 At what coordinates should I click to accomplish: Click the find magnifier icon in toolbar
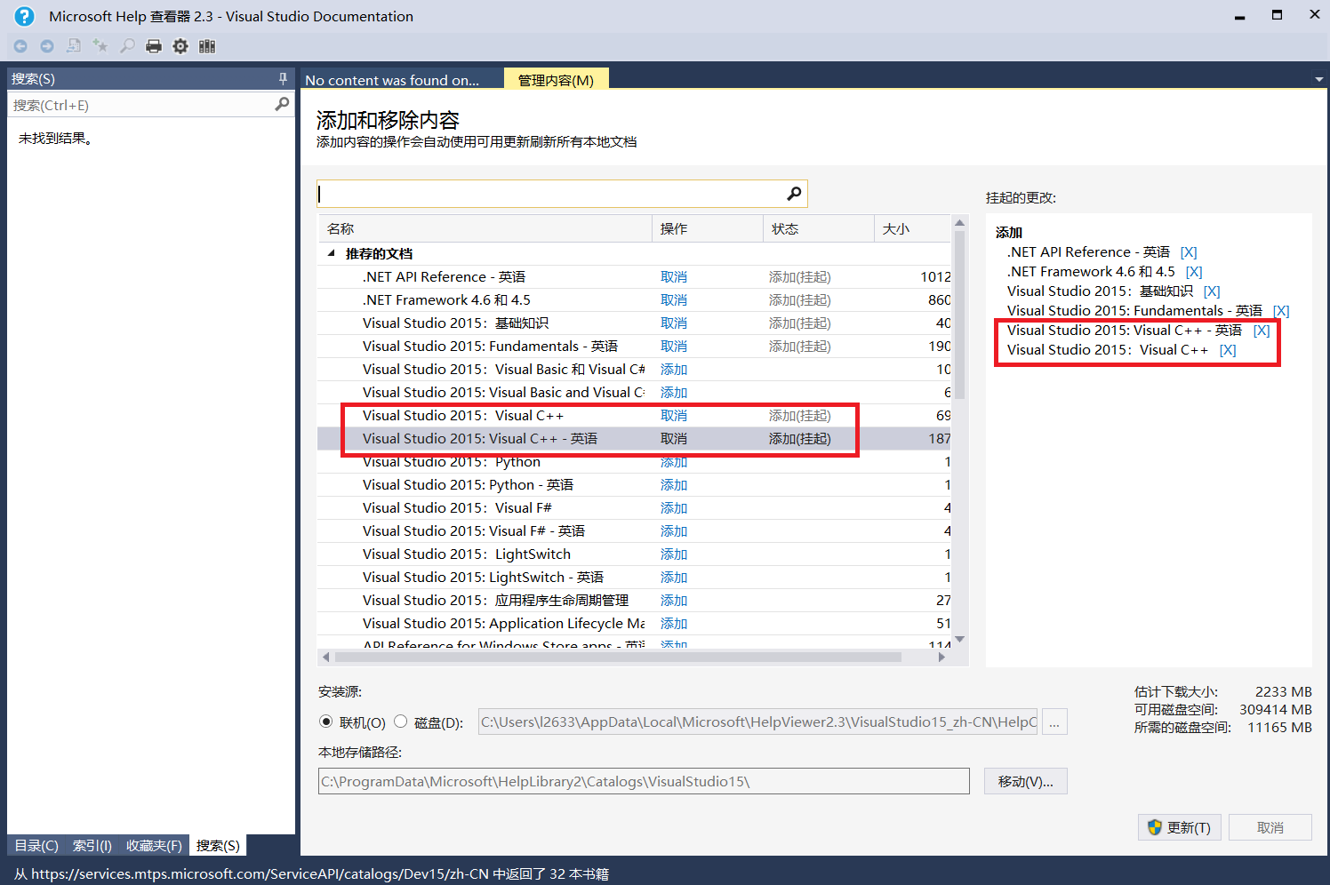pos(127,46)
